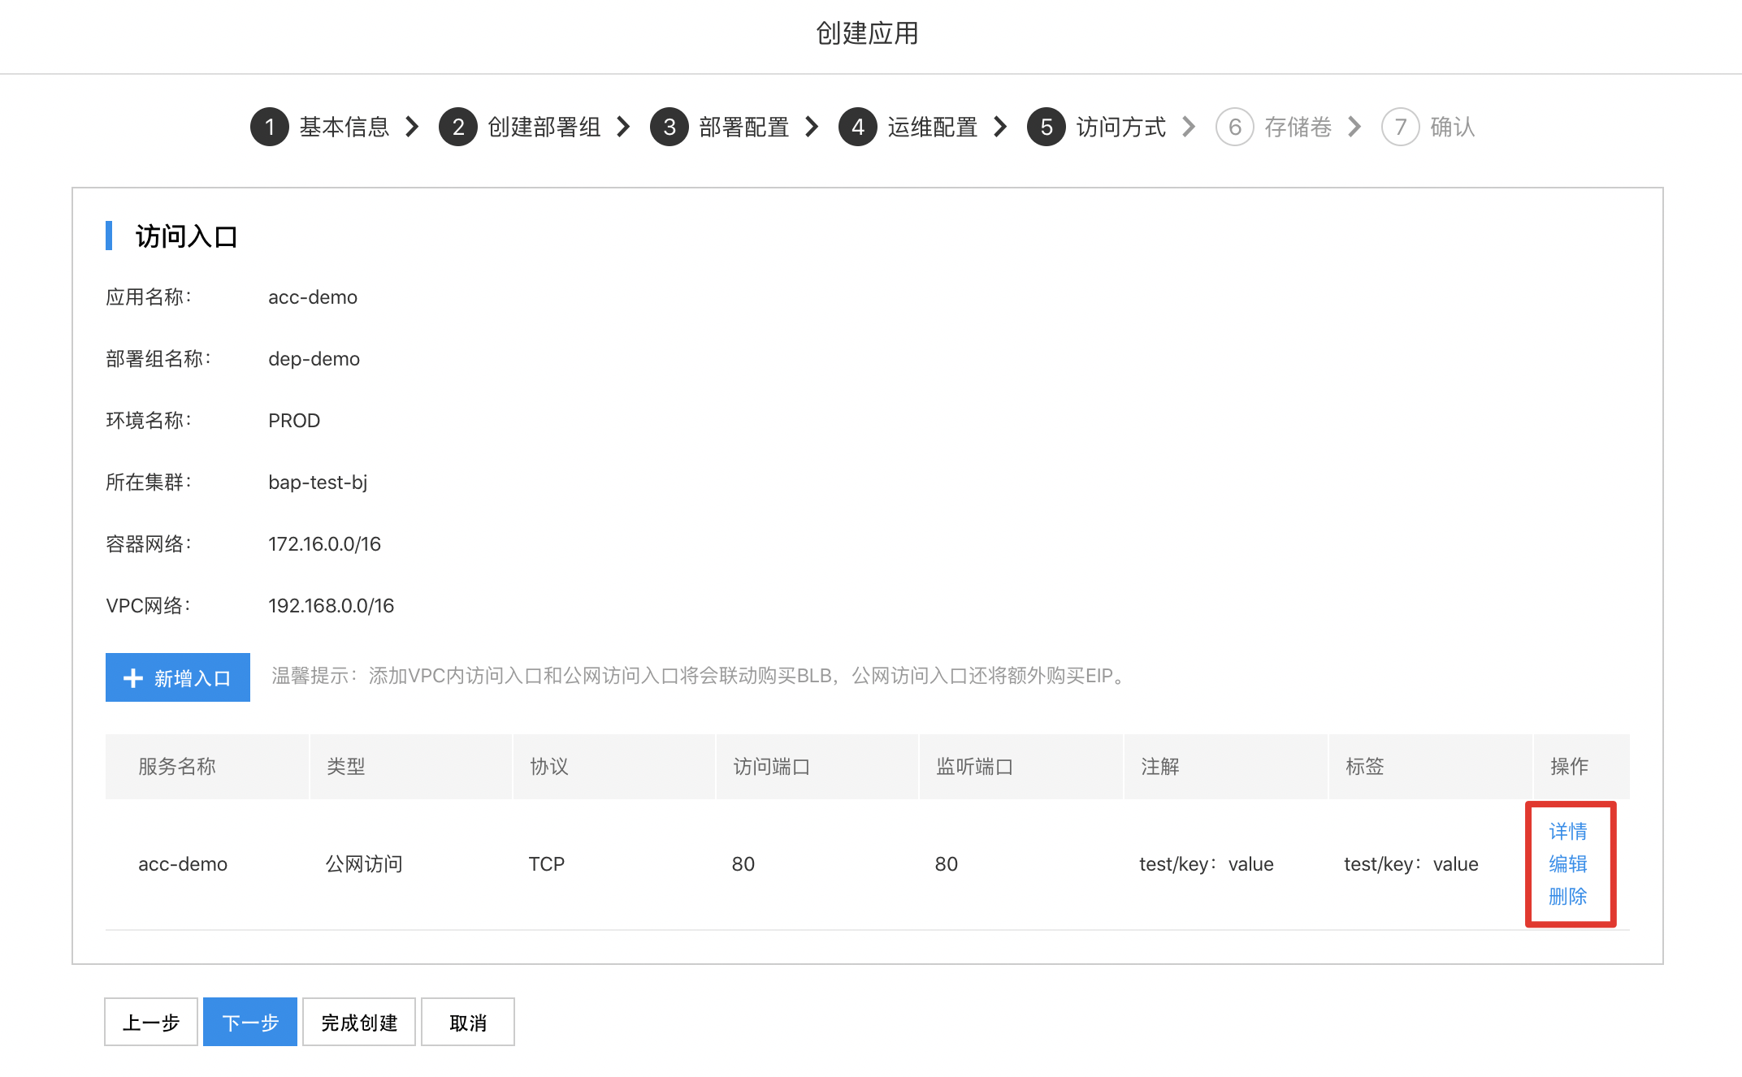Image resolution: width=1742 pixels, height=1077 pixels.
Task: Click the 公网访问 type cell
Action: point(364,864)
